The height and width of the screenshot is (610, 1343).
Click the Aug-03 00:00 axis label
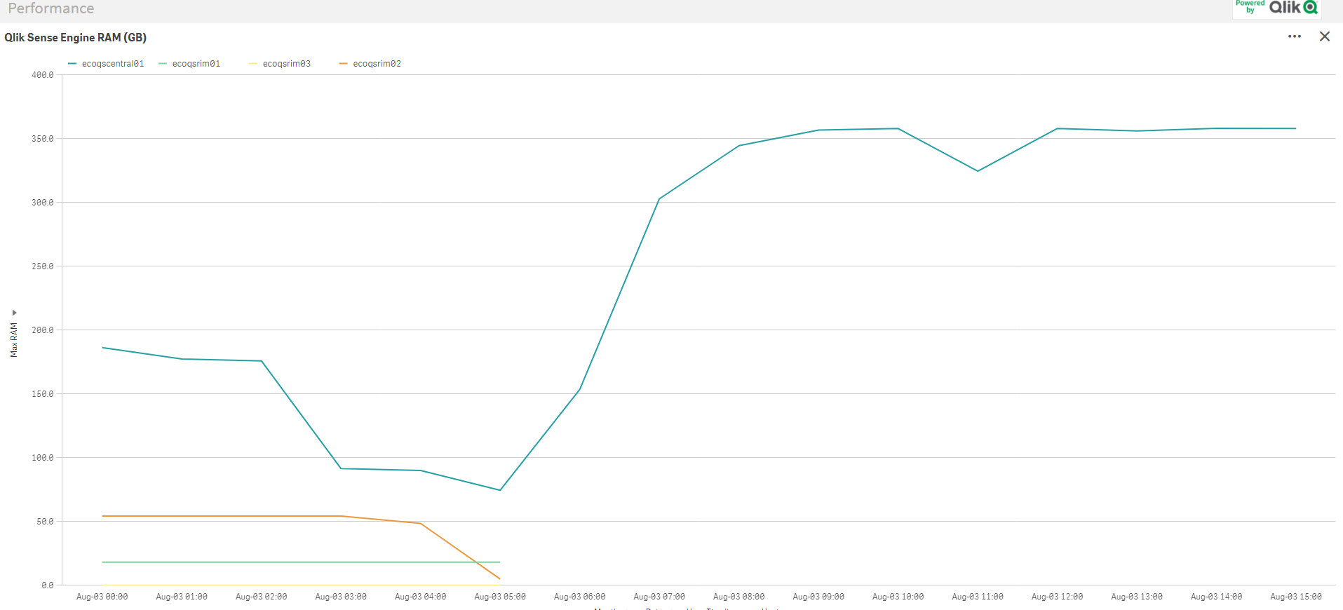click(x=102, y=597)
